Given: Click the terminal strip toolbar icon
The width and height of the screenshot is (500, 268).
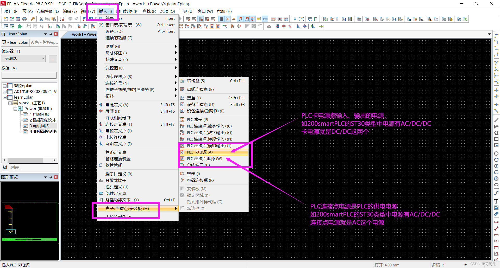Looking at the screenshot, I should [x=269, y=26].
